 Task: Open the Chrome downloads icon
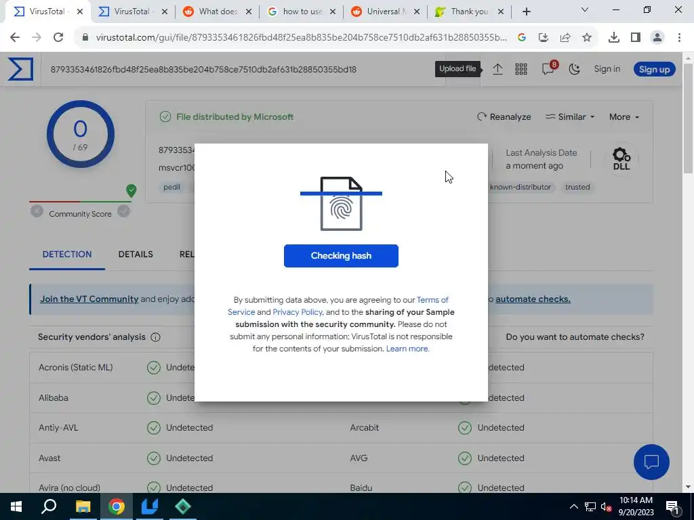(613, 38)
